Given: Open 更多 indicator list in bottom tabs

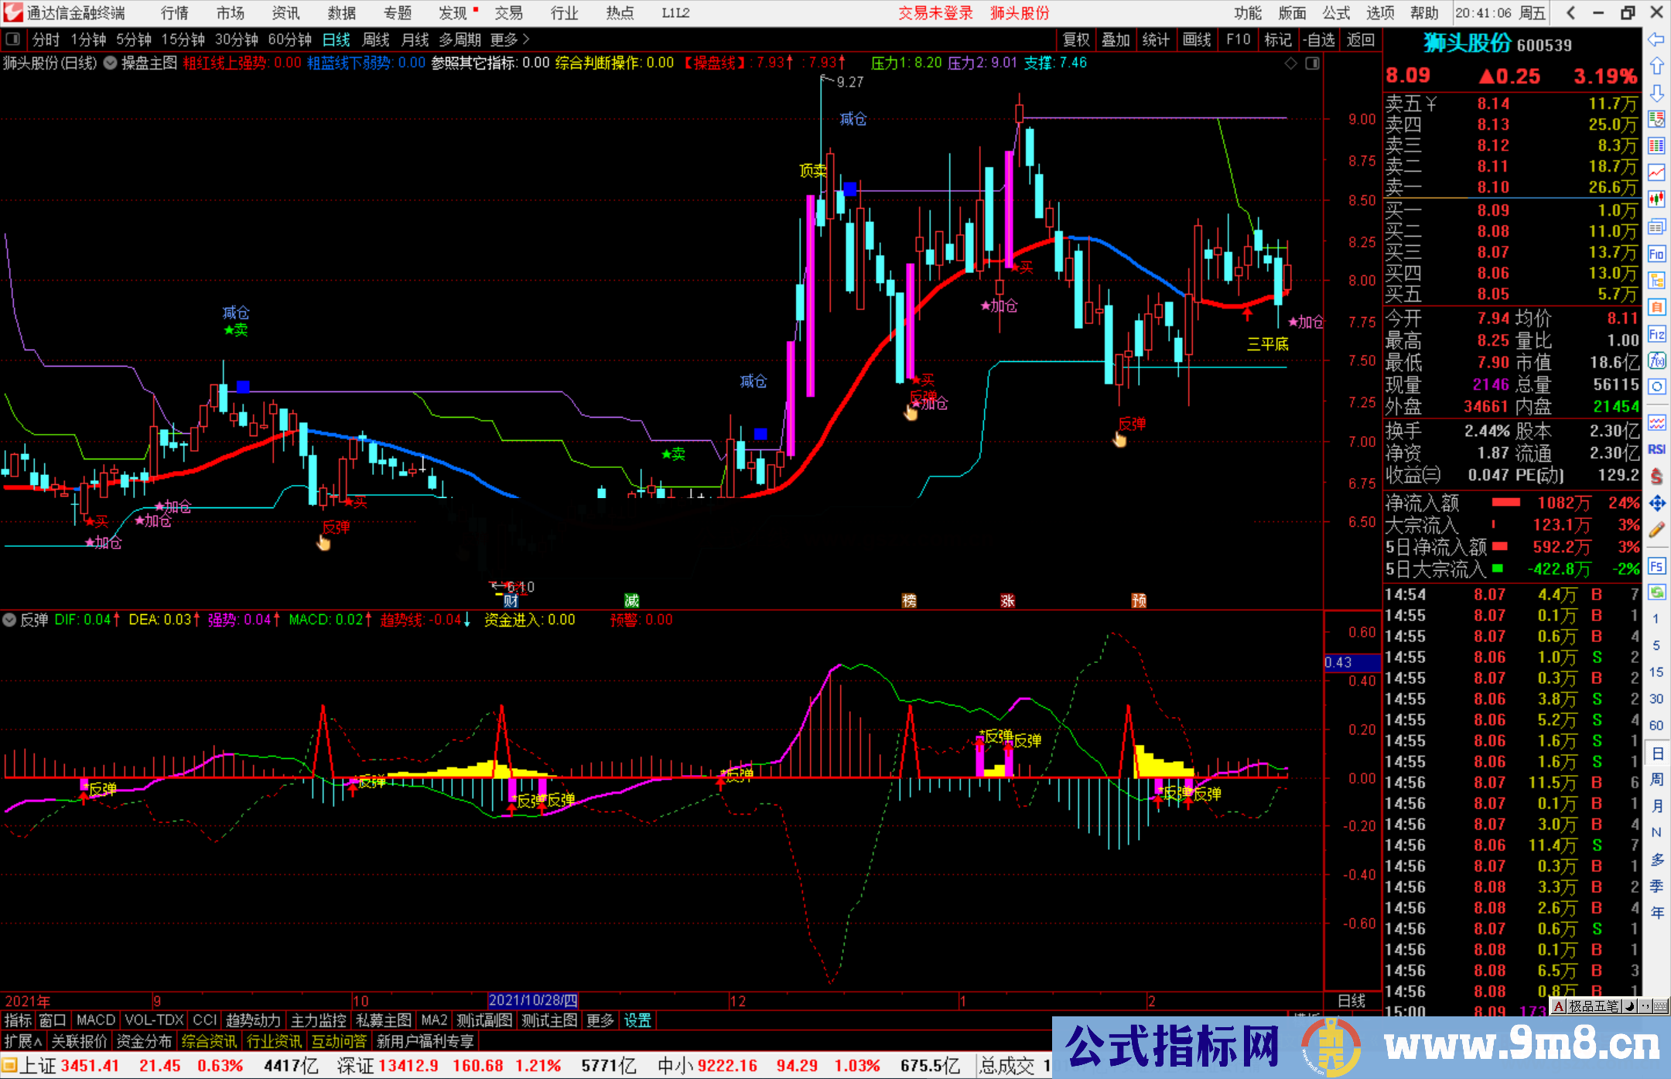Looking at the screenshot, I should (600, 1020).
